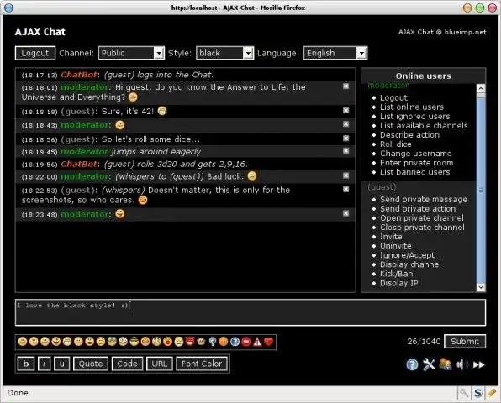Image resolution: width=501 pixels, height=403 pixels.
Task: Click the Quote formatting button
Action: coord(91,364)
